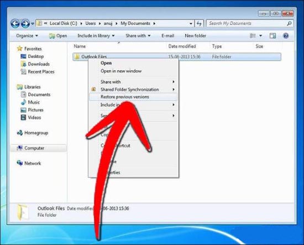
Task: Sort by Size column header
Action: [259, 46]
